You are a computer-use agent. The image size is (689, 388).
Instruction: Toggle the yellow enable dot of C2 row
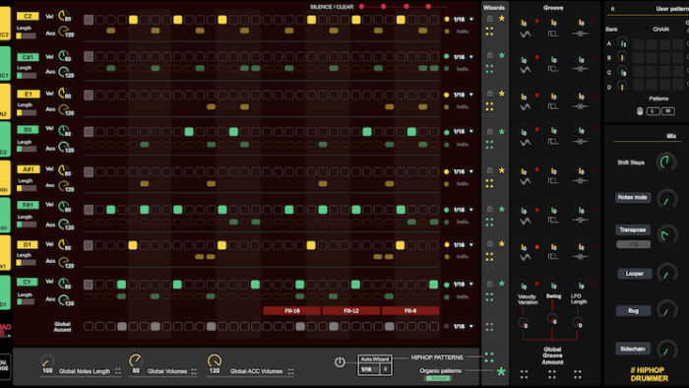[x=447, y=20]
